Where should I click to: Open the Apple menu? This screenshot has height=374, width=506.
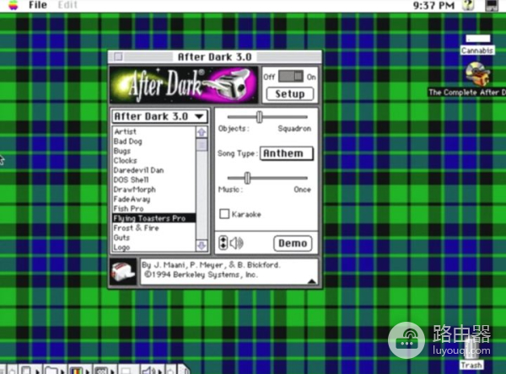(x=13, y=5)
